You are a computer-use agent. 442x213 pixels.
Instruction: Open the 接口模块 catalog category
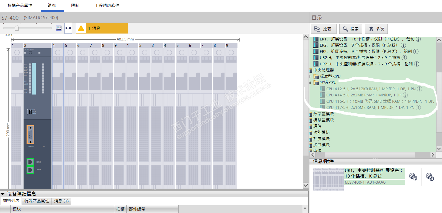coord(322,145)
